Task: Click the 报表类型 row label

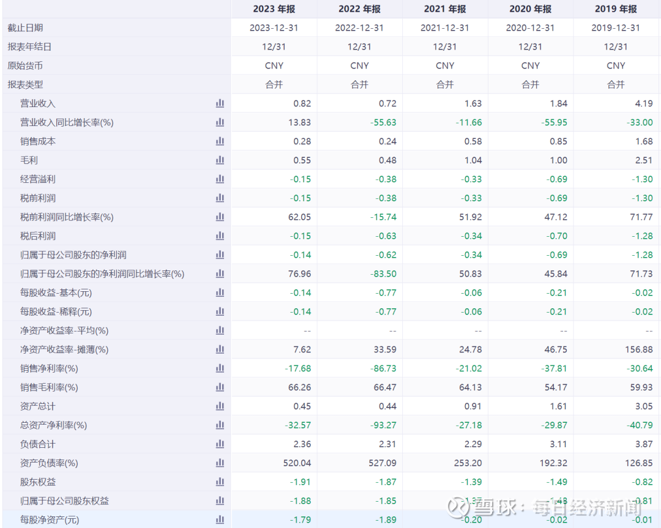Action: tap(25, 84)
